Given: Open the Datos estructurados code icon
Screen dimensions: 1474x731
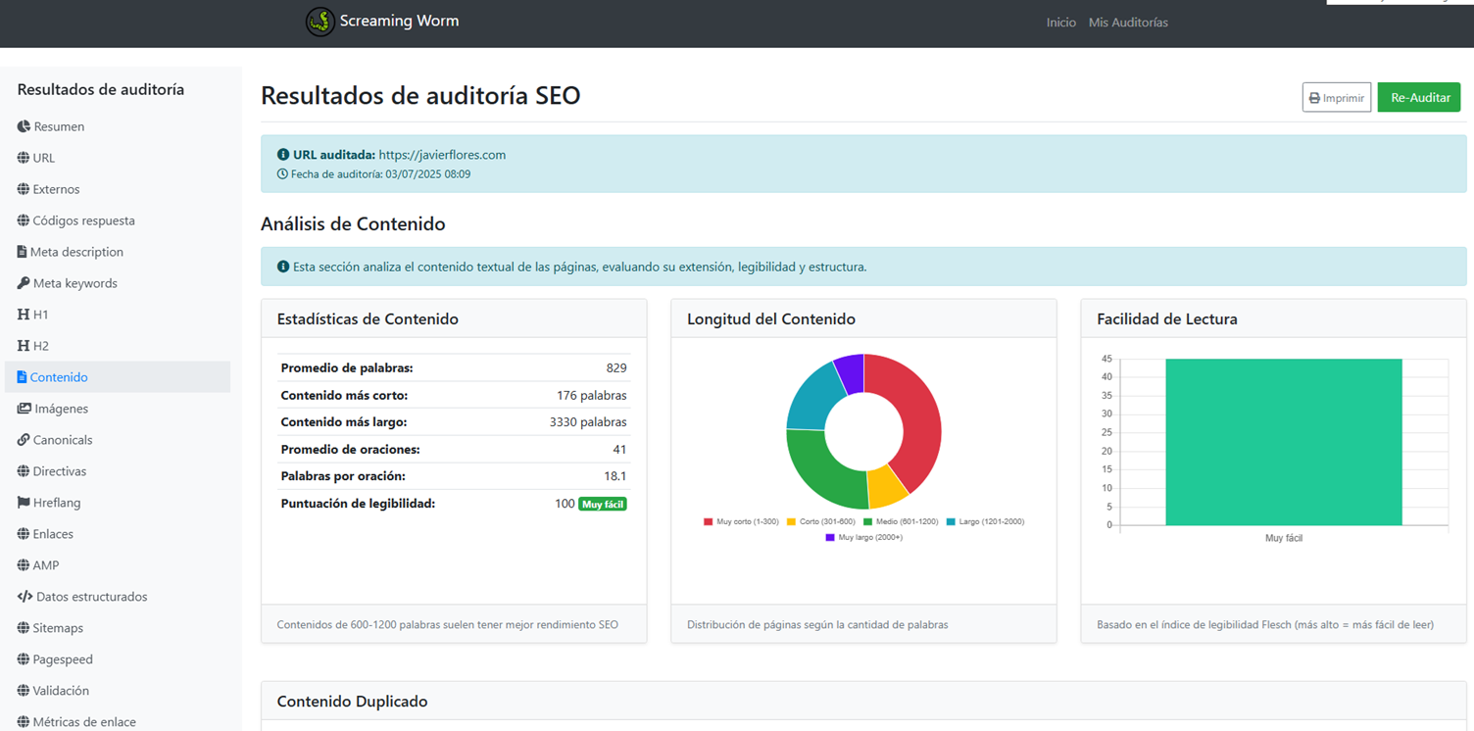Looking at the screenshot, I should [x=25, y=597].
